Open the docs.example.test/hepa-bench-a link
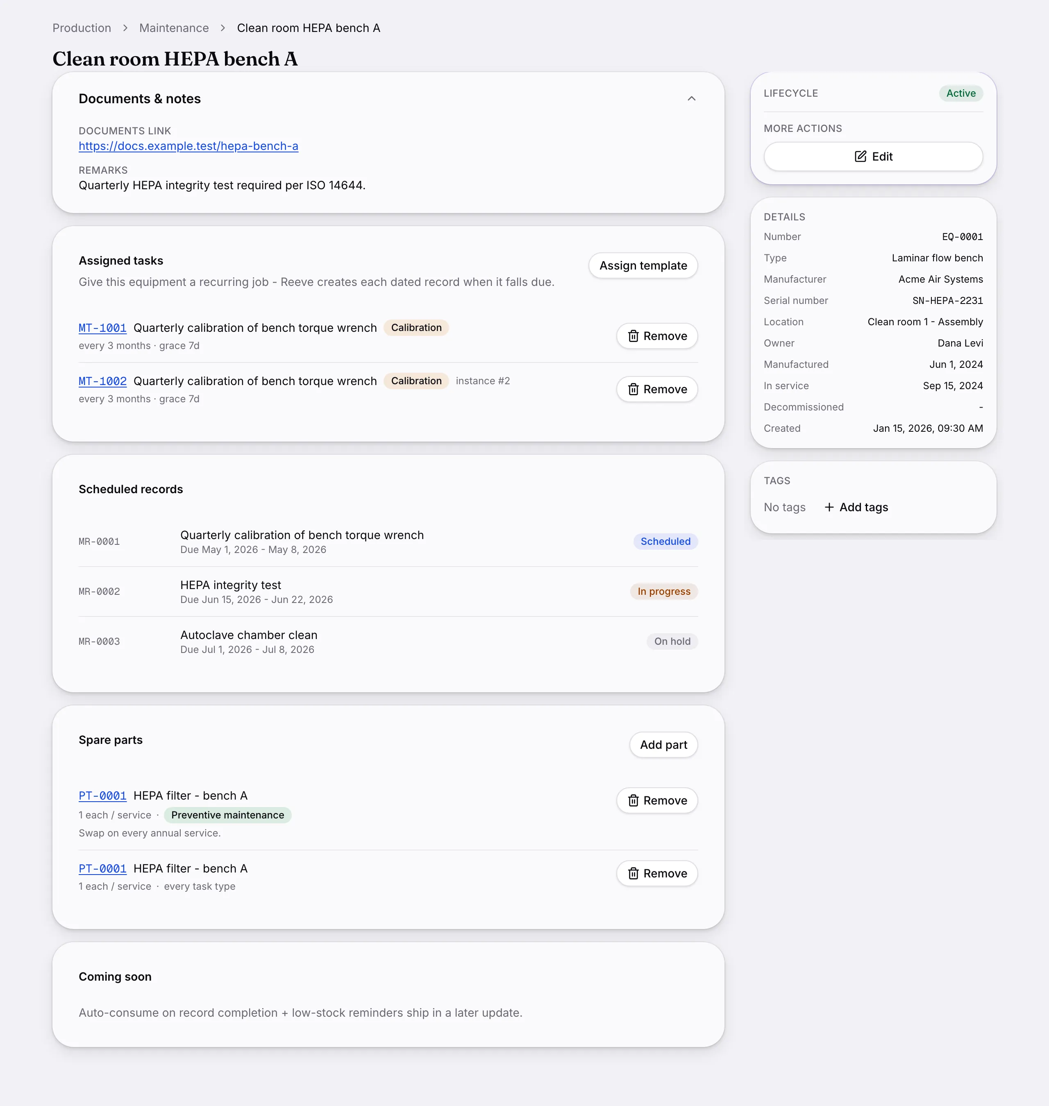This screenshot has height=1106, width=1049. pyautogui.click(x=188, y=146)
